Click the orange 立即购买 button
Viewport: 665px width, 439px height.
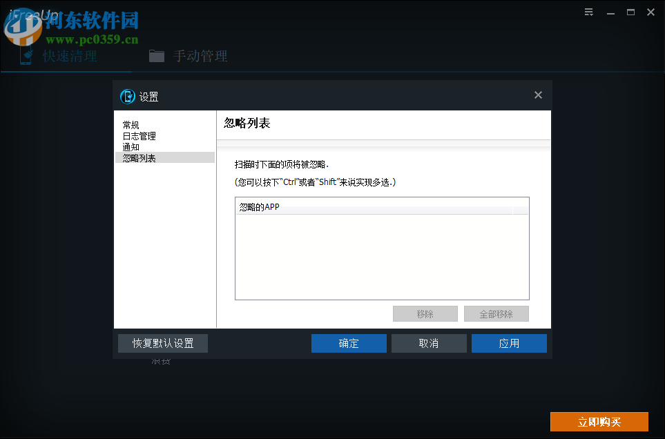tap(599, 421)
